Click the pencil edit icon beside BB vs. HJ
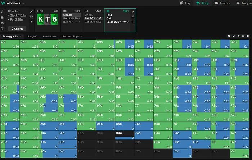The image size is (252, 160). pyautogui.click(x=31, y=12)
